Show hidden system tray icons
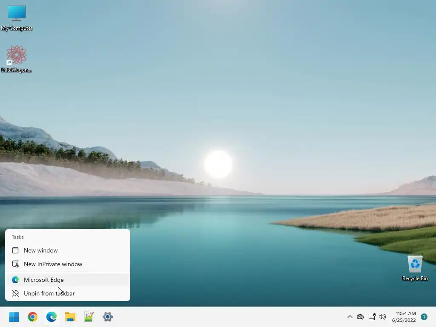 [x=350, y=317]
